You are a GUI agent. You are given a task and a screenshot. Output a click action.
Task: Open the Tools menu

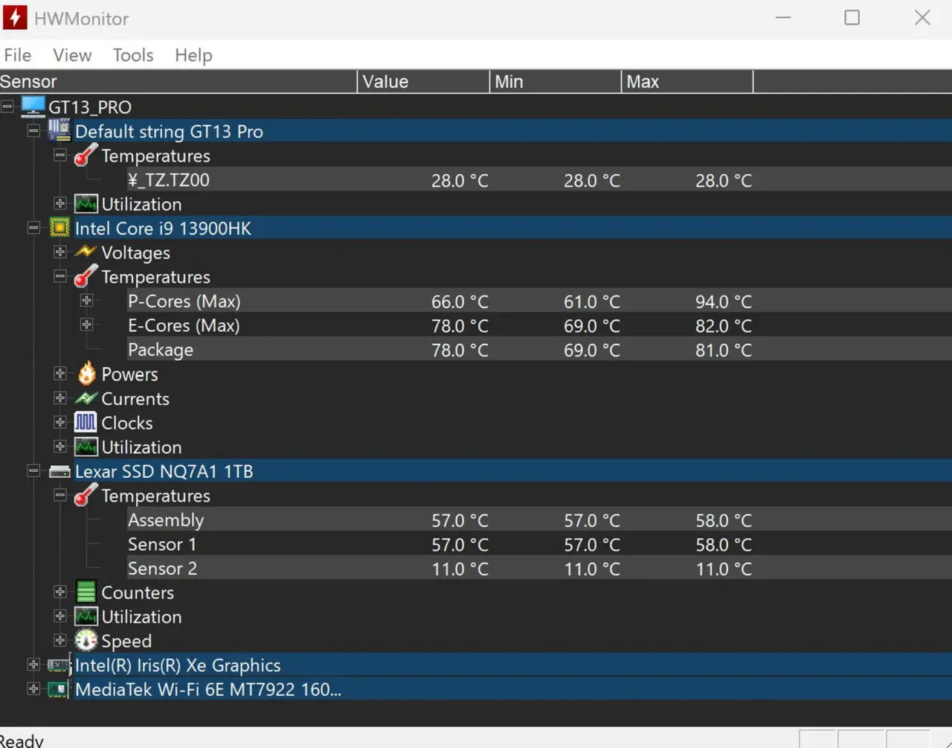coord(133,55)
